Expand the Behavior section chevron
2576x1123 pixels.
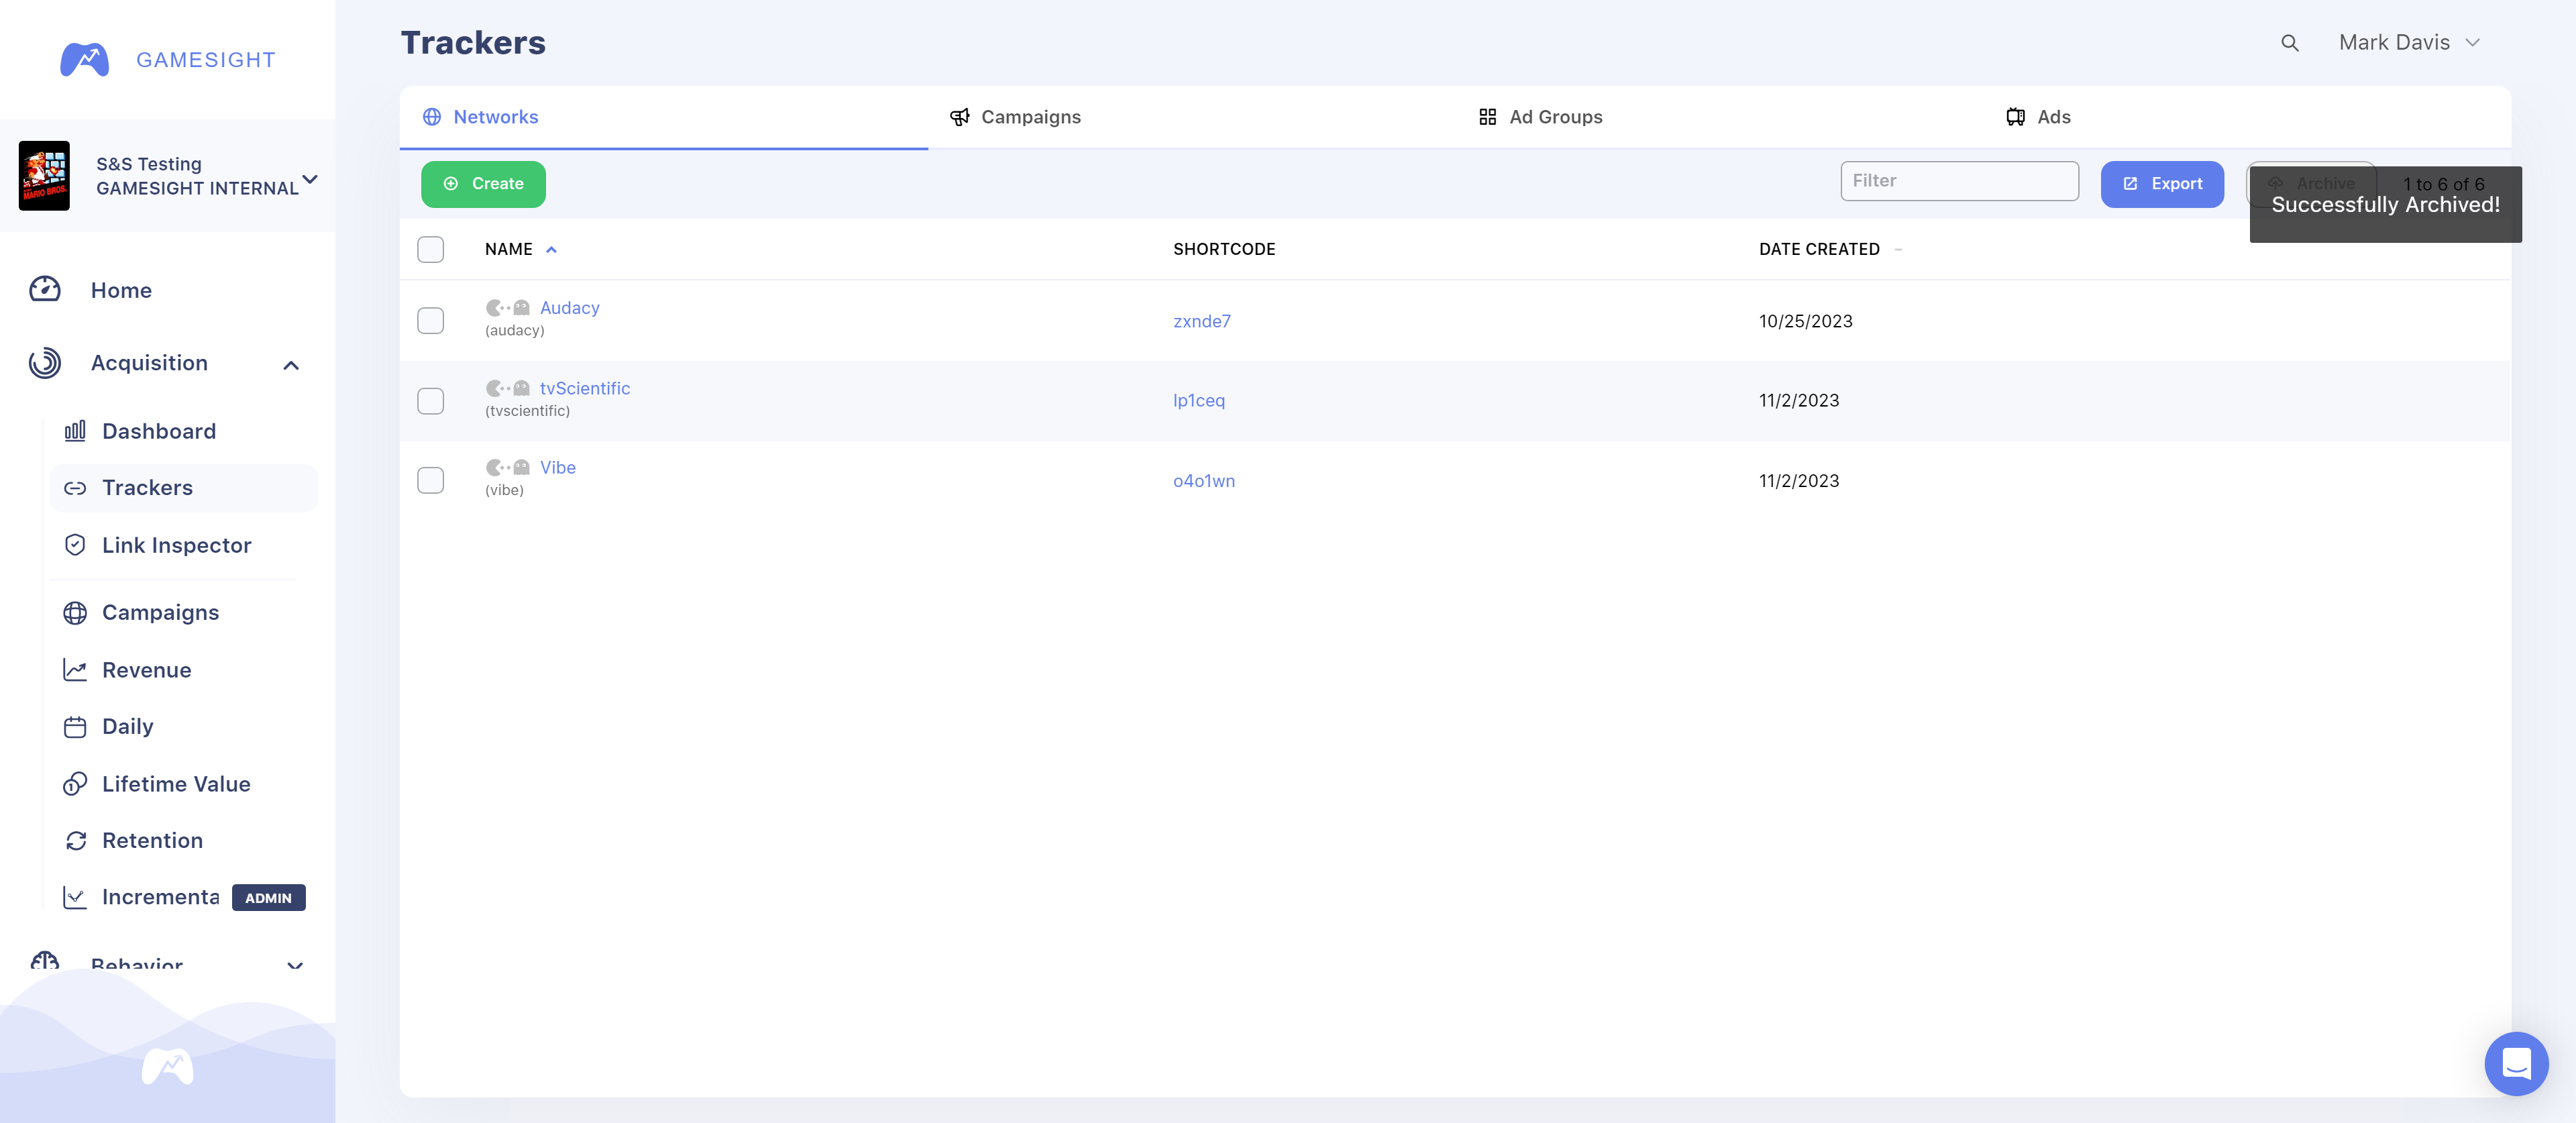click(295, 966)
